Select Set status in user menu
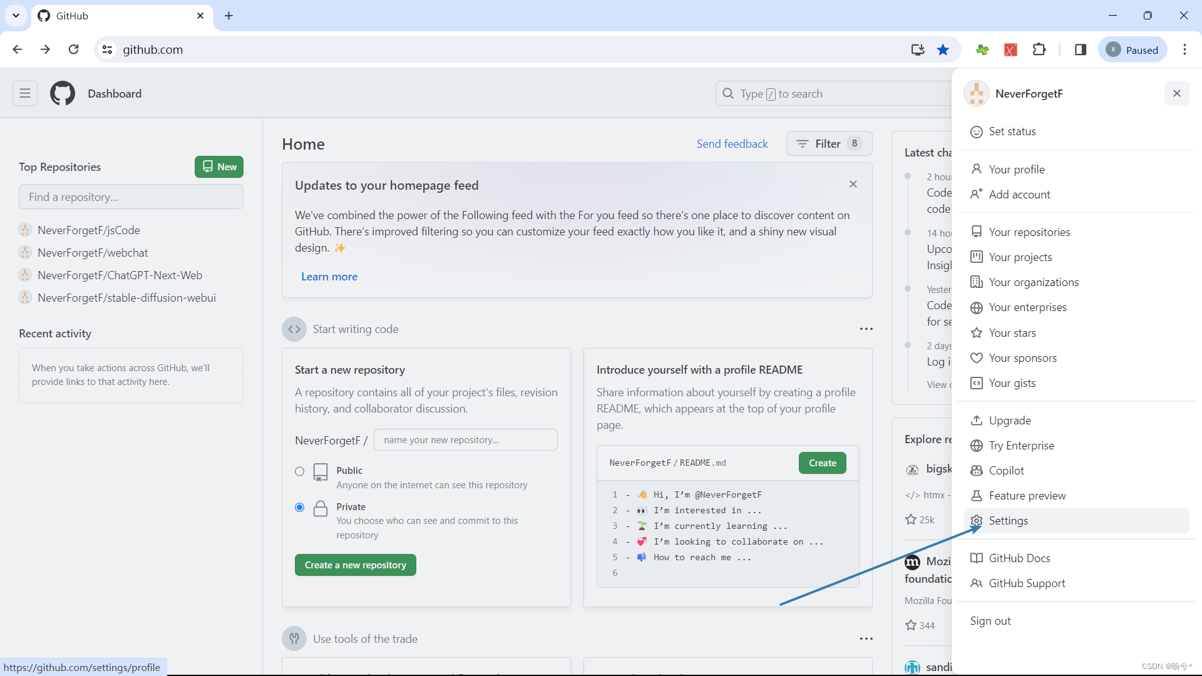 (1076, 131)
